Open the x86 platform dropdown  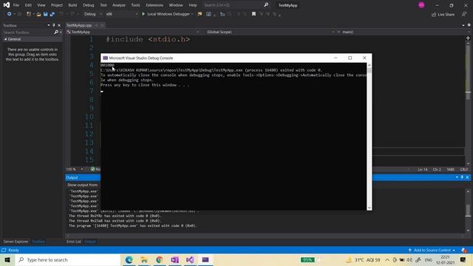click(x=136, y=14)
